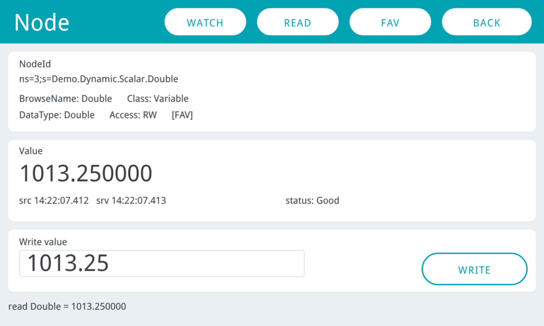Viewport: 544px width, 326px height.
Task: Click the 'Write value' label
Action: pyautogui.click(x=43, y=242)
